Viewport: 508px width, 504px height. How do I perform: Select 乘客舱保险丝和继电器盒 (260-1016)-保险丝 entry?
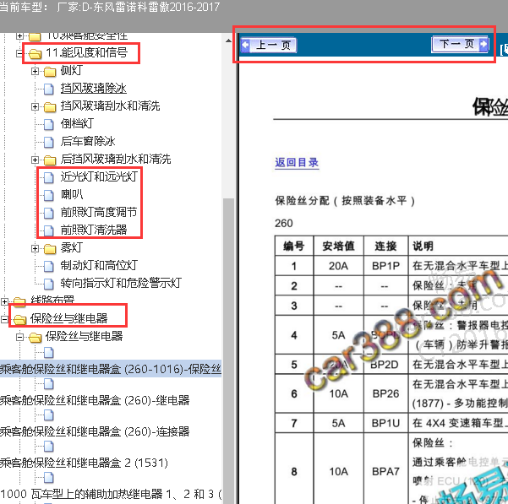pos(111,369)
